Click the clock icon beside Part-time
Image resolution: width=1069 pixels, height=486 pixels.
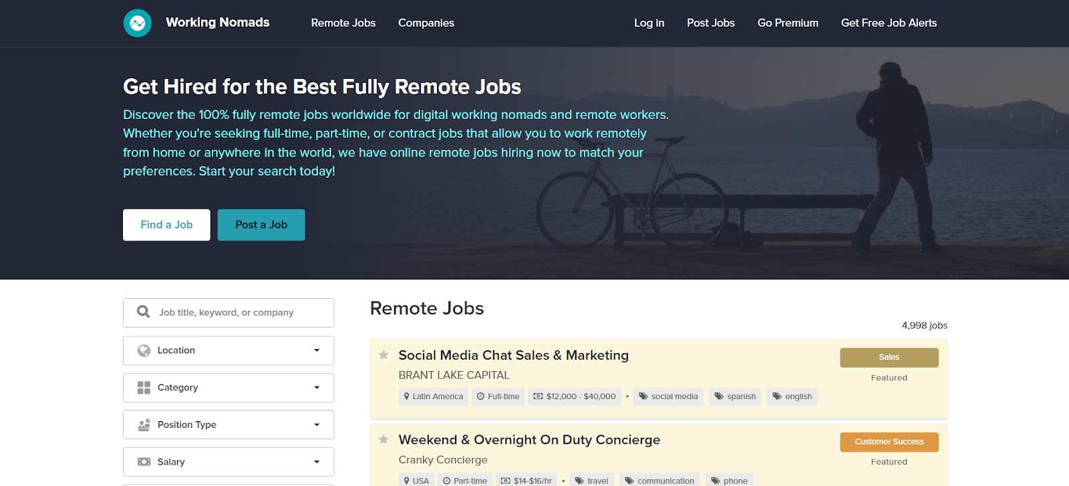(x=447, y=481)
